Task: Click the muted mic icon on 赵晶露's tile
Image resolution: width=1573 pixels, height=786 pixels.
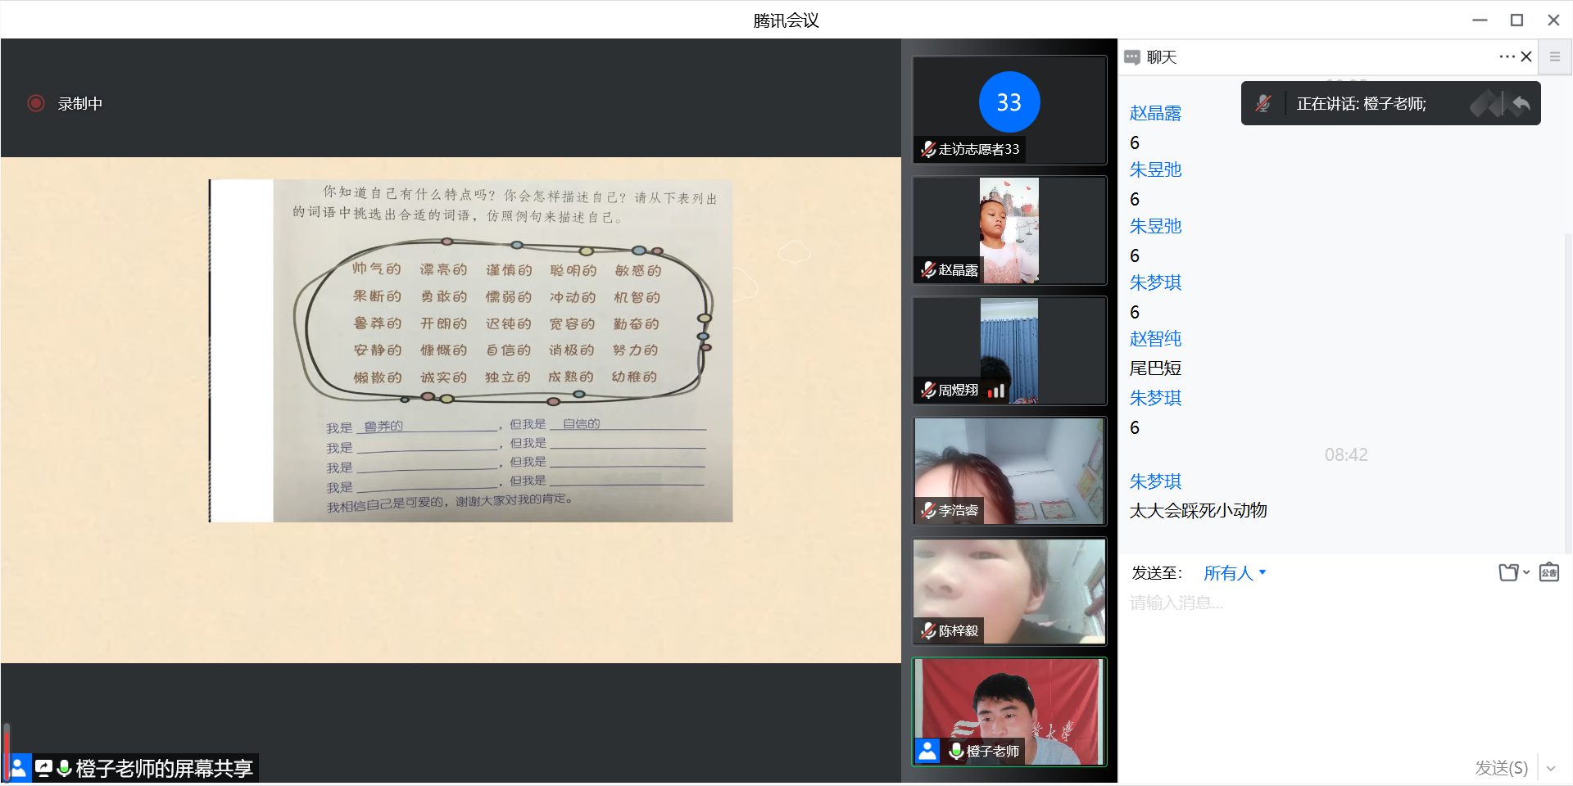Action: click(x=928, y=269)
